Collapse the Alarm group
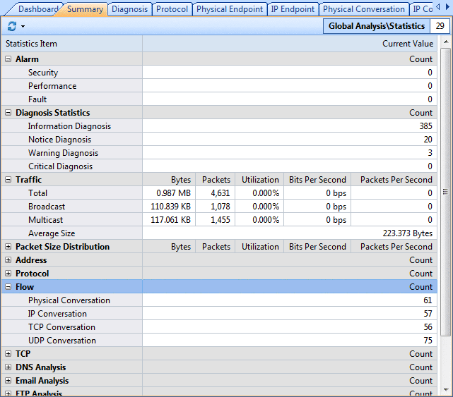 point(8,59)
